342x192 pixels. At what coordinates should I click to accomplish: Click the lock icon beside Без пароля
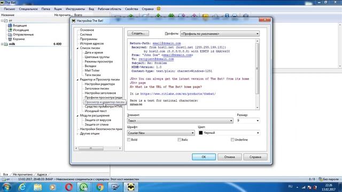[321, 179]
